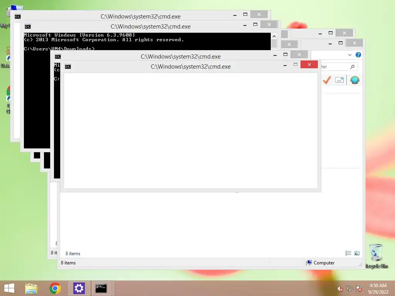The width and height of the screenshot is (395, 296).
Task: Open the Windows Start button
Action: (x=9, y=288)
